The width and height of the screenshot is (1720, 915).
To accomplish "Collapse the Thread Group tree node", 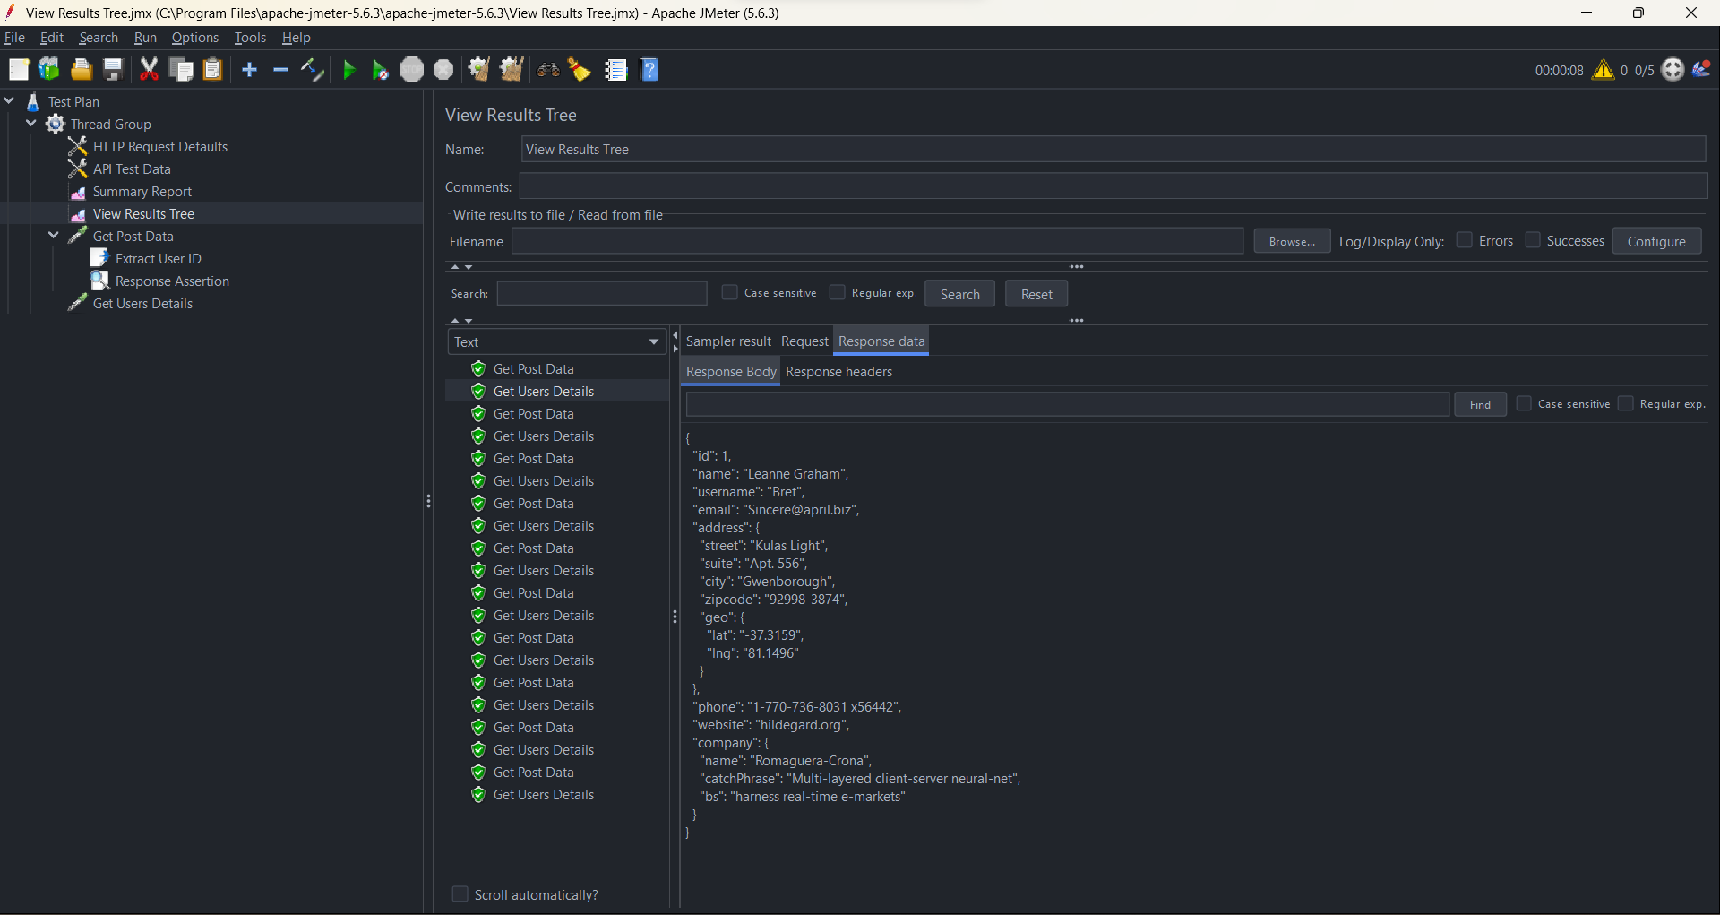I will point(31,123).
